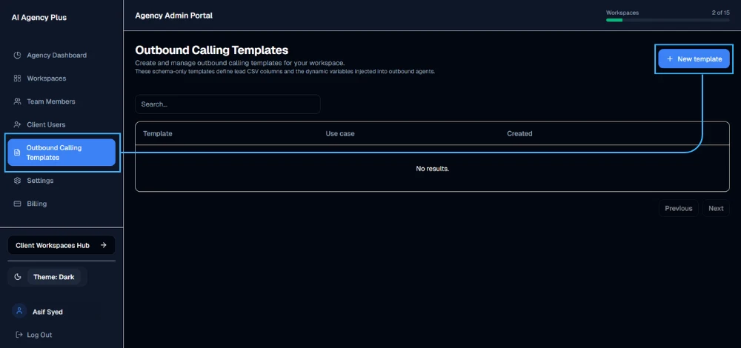This screenshot has height=348, width=741.
Task: Click the Client Users add-person icon
Action: [18, 124]
